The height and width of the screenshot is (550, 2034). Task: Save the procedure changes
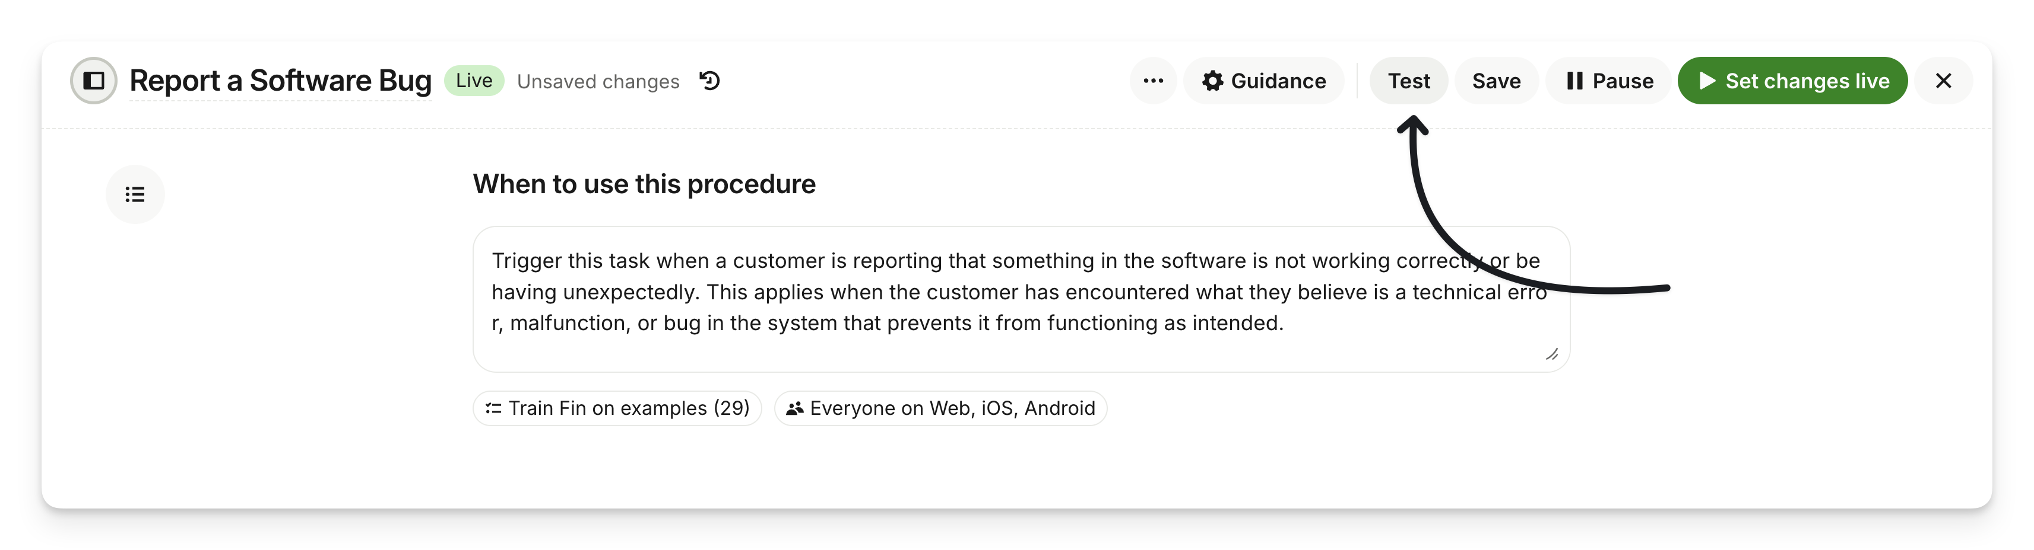[1496, 81]
